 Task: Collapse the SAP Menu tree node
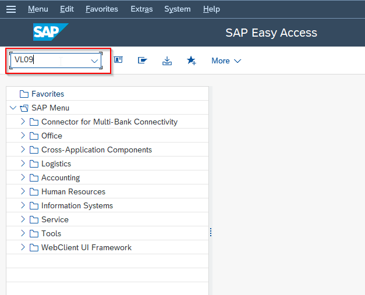[13, 108]
